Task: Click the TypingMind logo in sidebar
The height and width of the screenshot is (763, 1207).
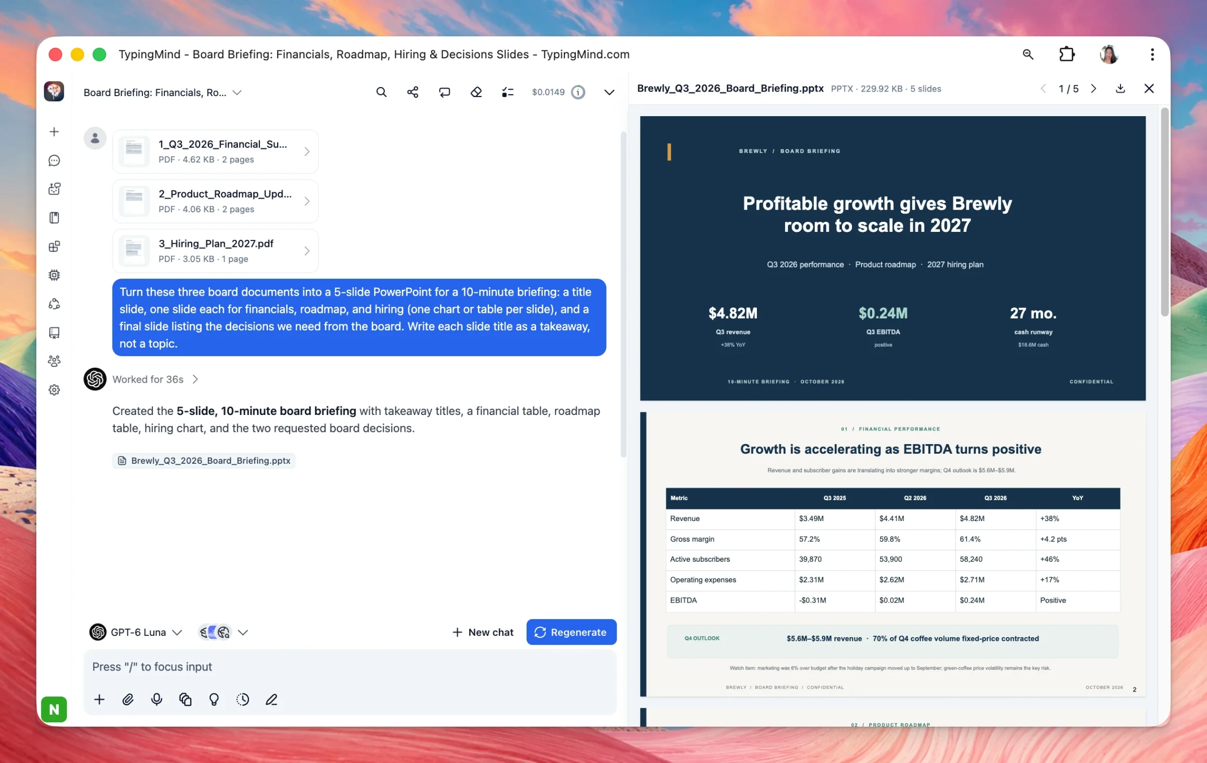Action: coord(54,92)
